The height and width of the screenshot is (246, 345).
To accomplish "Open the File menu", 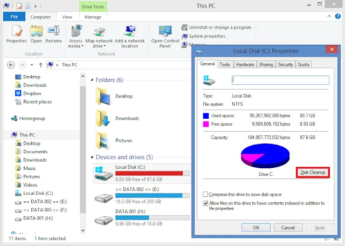I will (15, 17).
